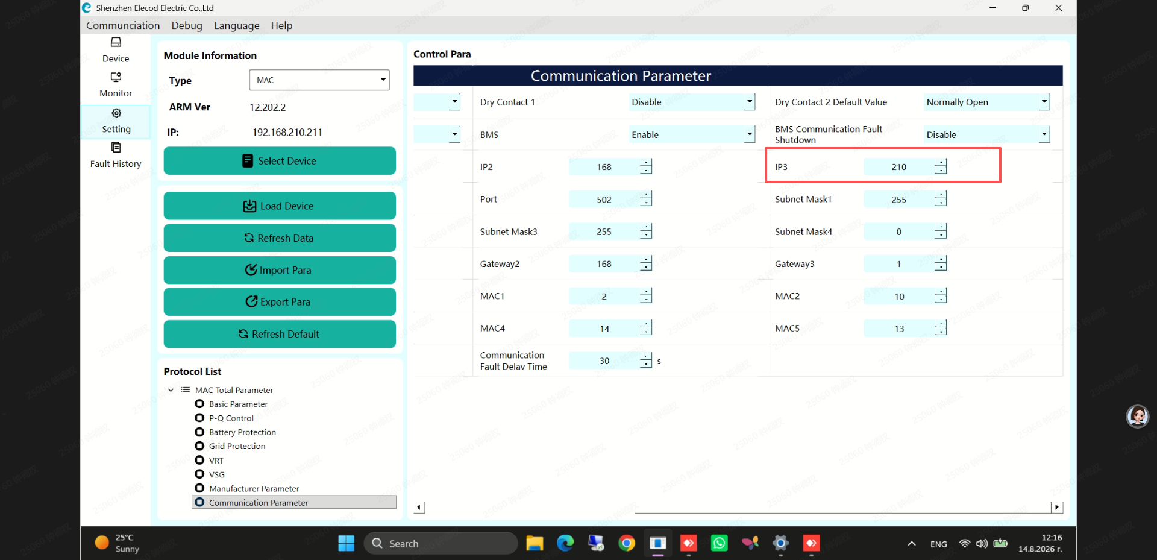
Task: Open the Fault History page
Action: [116, 156]
